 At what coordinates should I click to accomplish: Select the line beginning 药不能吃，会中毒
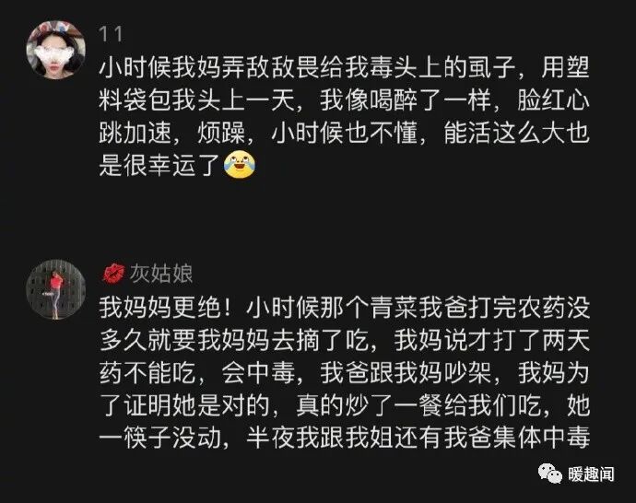[345, 372]
